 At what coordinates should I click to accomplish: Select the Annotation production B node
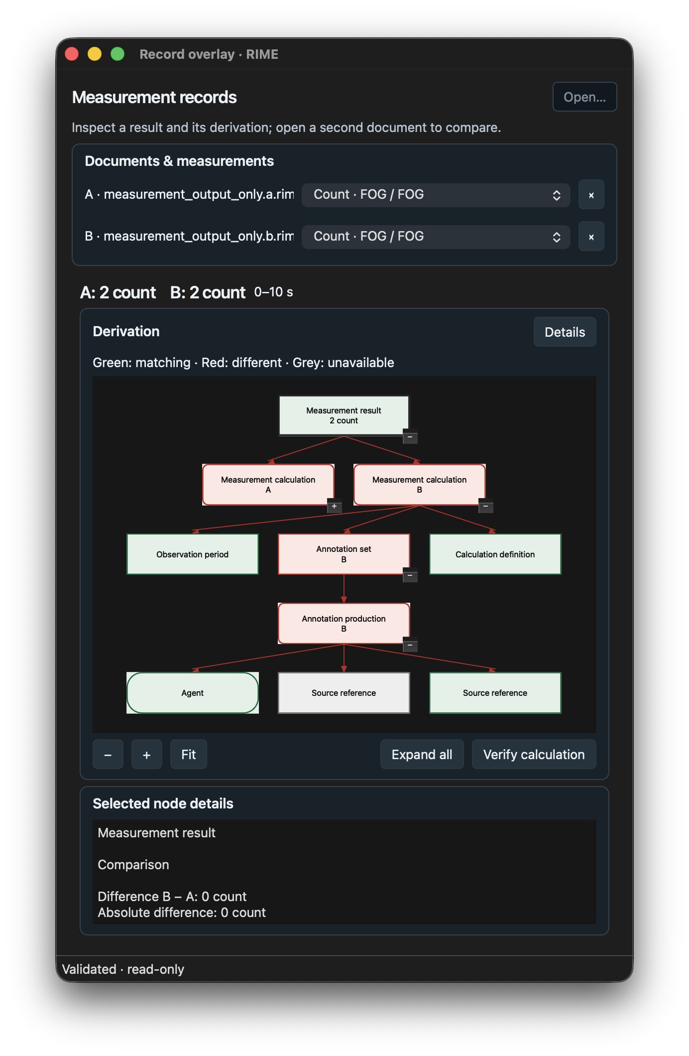click(344, 624)
